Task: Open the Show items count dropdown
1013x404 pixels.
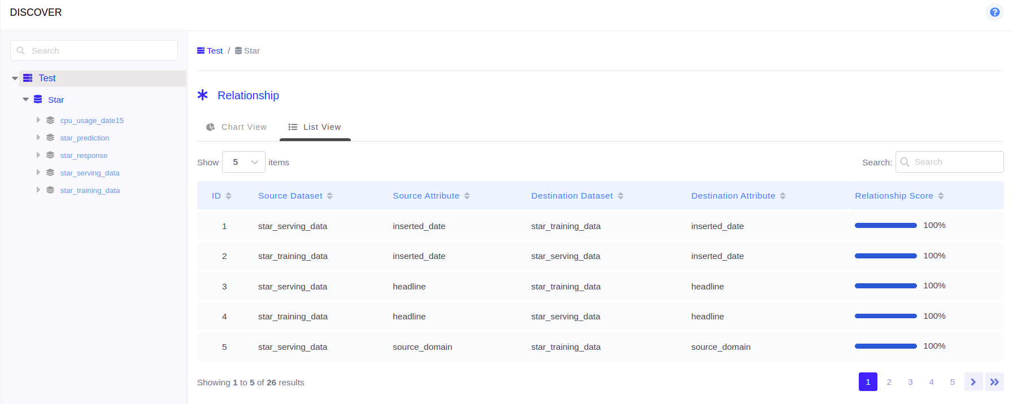Action: 244,162
